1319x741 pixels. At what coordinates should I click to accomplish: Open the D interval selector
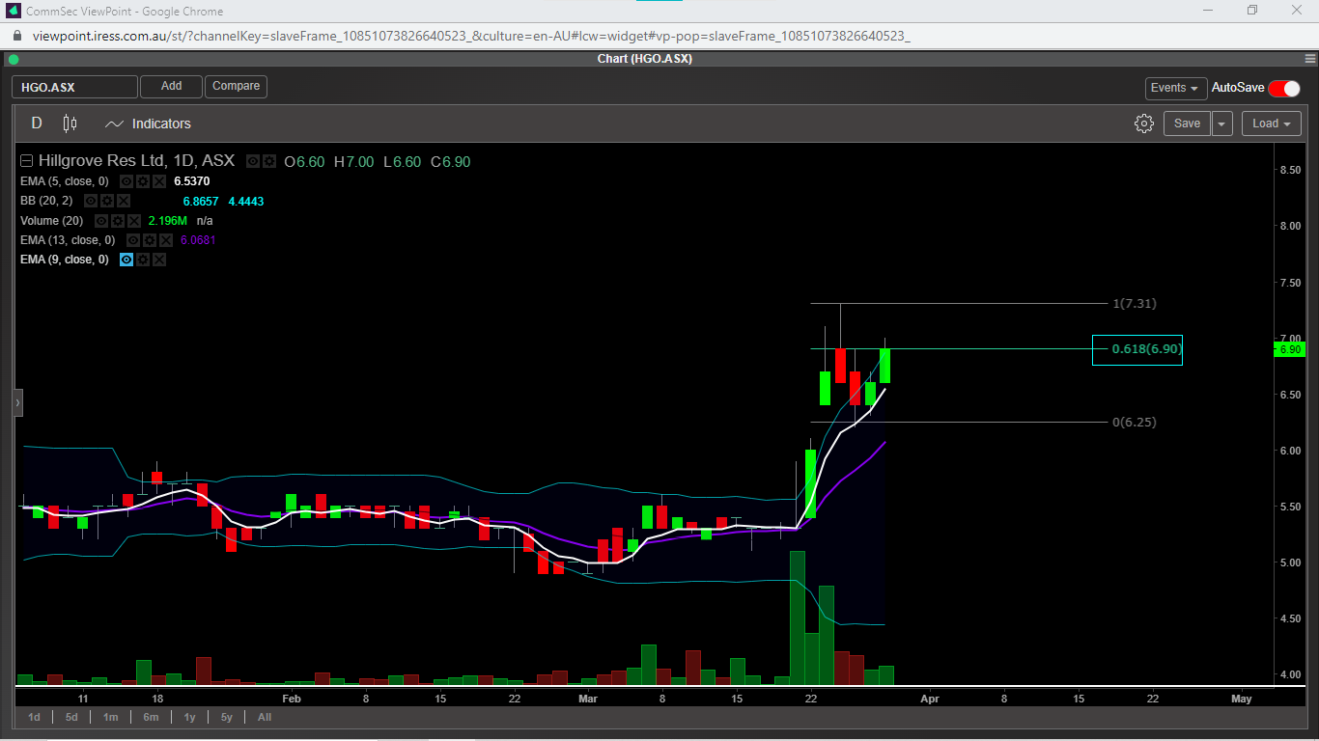point(37,123)
